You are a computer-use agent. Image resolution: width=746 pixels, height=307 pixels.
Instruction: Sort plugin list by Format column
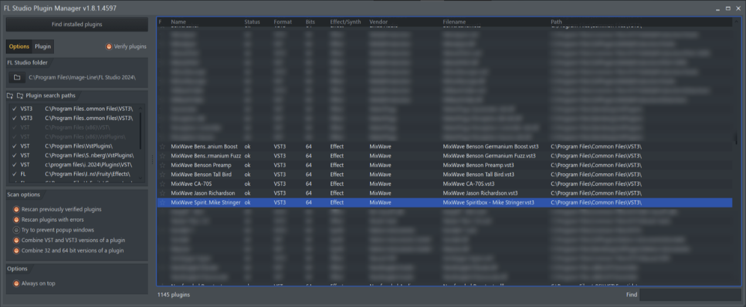pyautogui.click(x=283, y=22)
